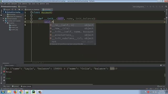
Task: Open the Project view dropdown
Action: 7,10
